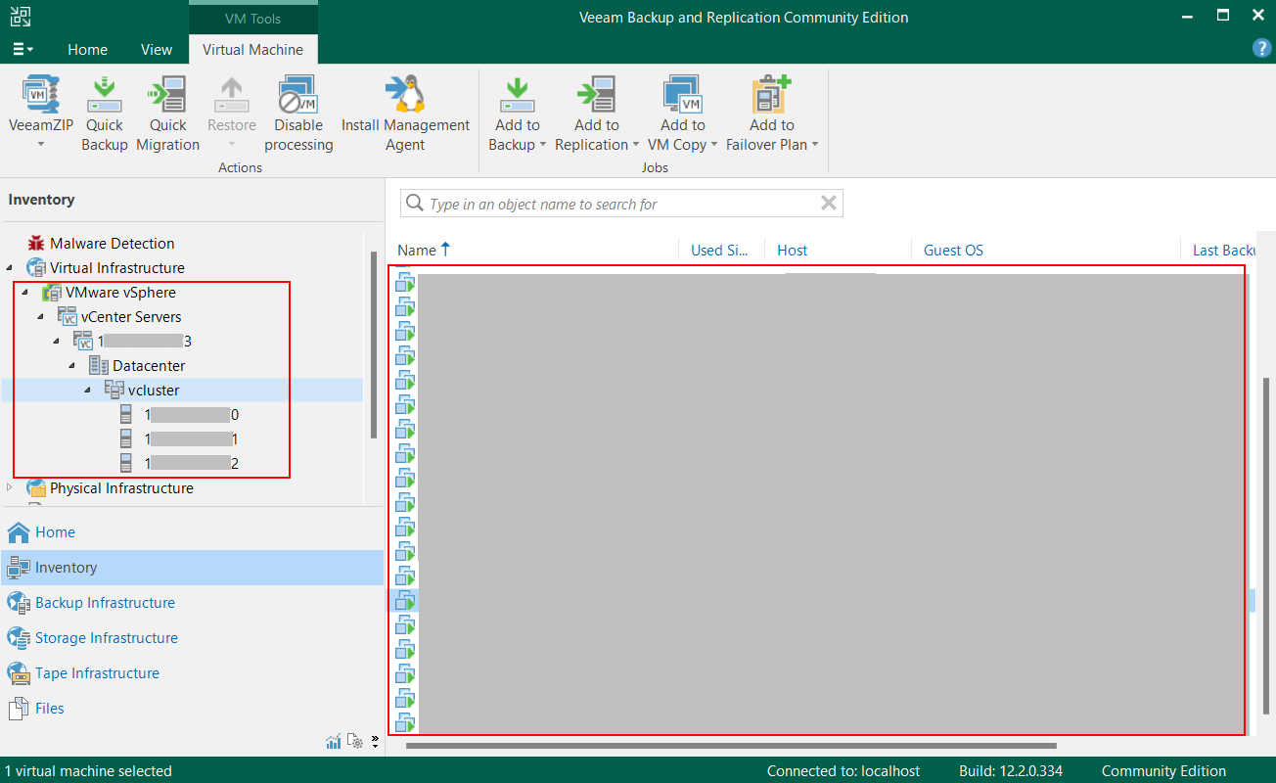Collapse vCenter Servers tree node

click(x=41, y=316)
